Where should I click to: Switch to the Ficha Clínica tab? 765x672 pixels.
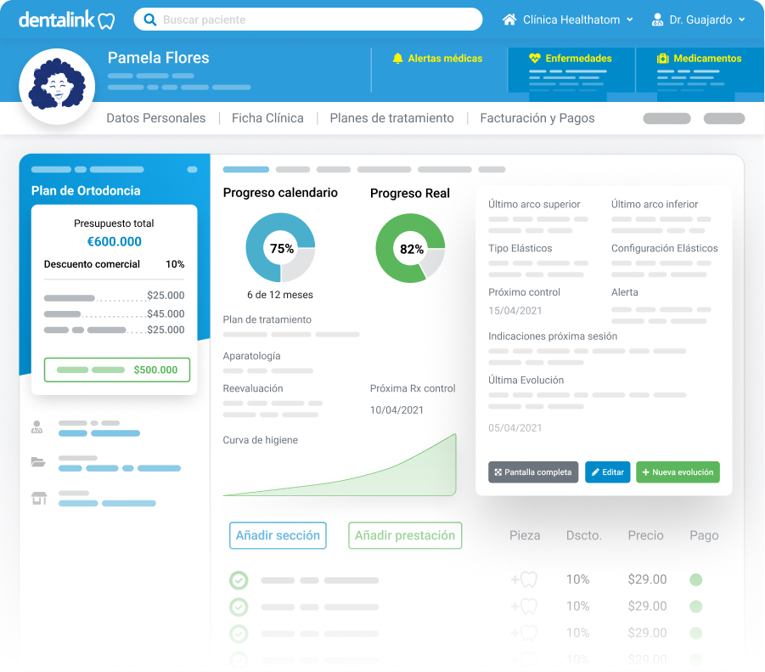267,118
